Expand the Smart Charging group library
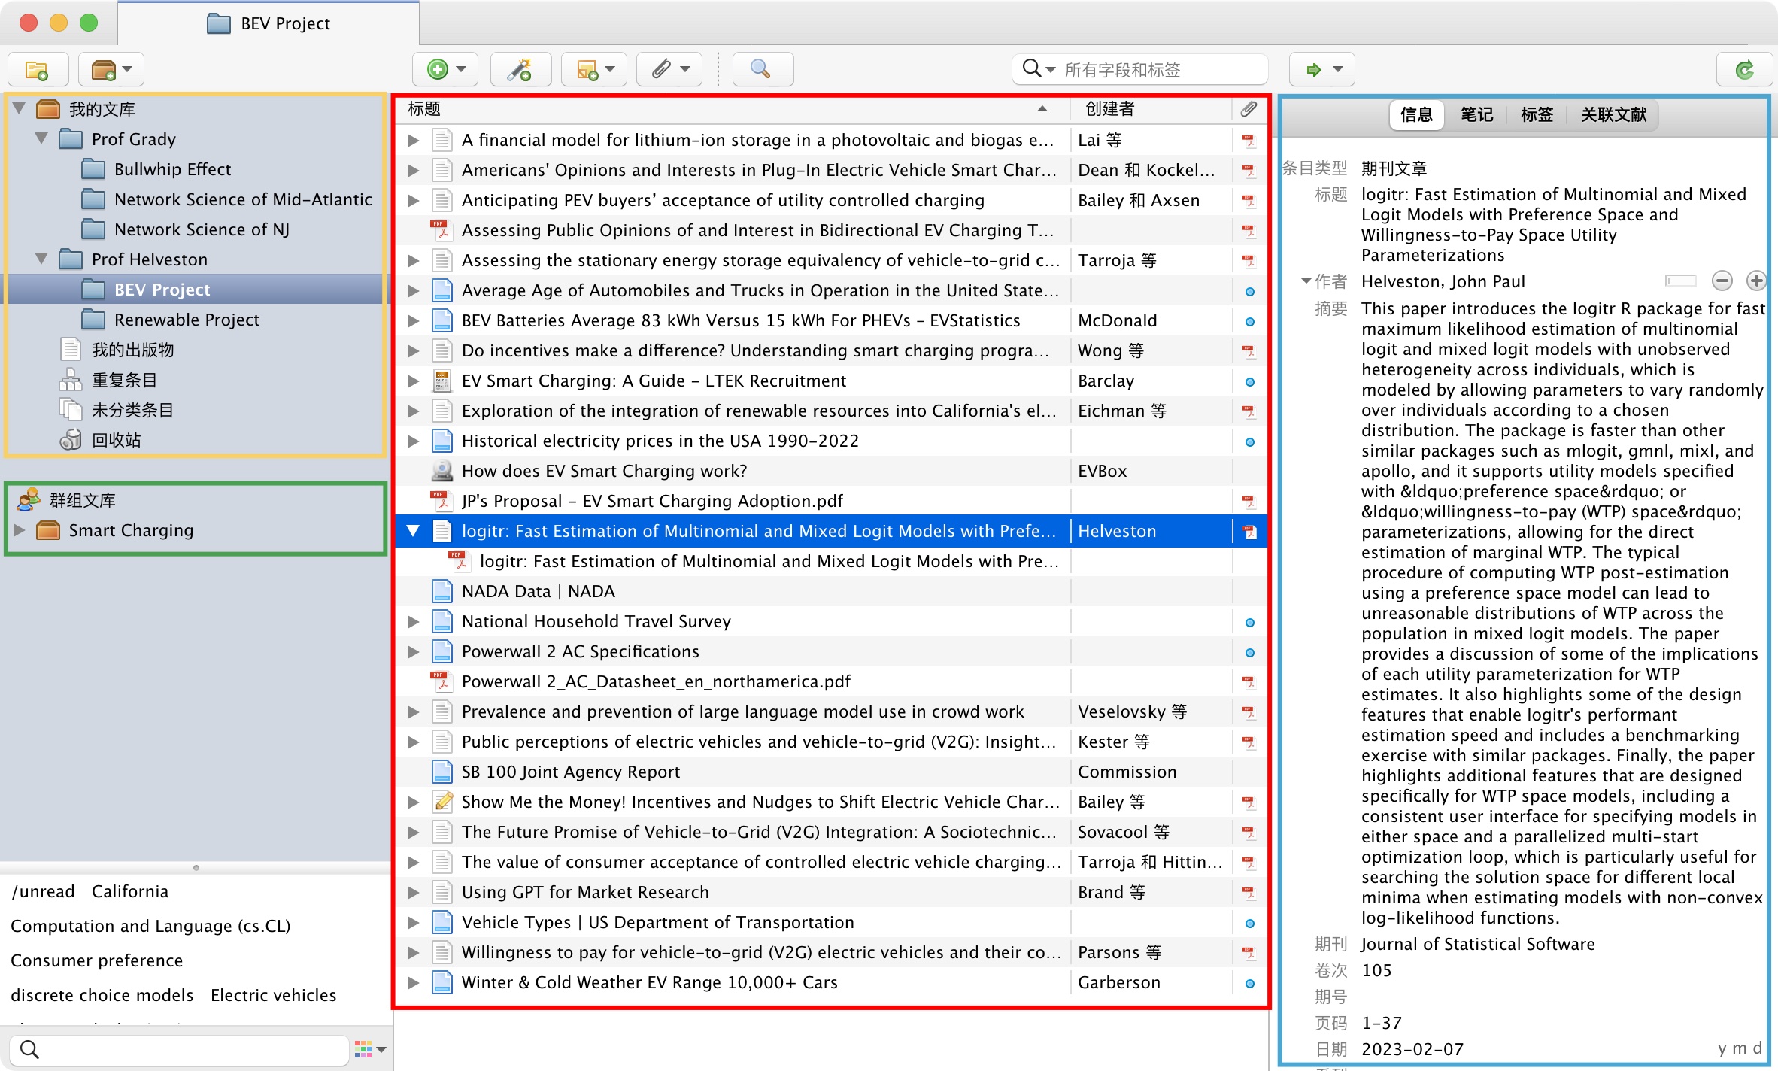1778x1071 pixels. coord(20,530)
